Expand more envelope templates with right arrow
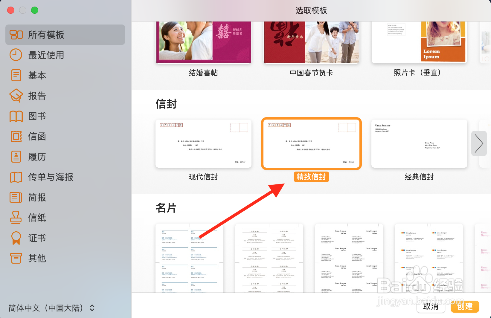This screenshot has width=491, height=318. pos(479,143)
